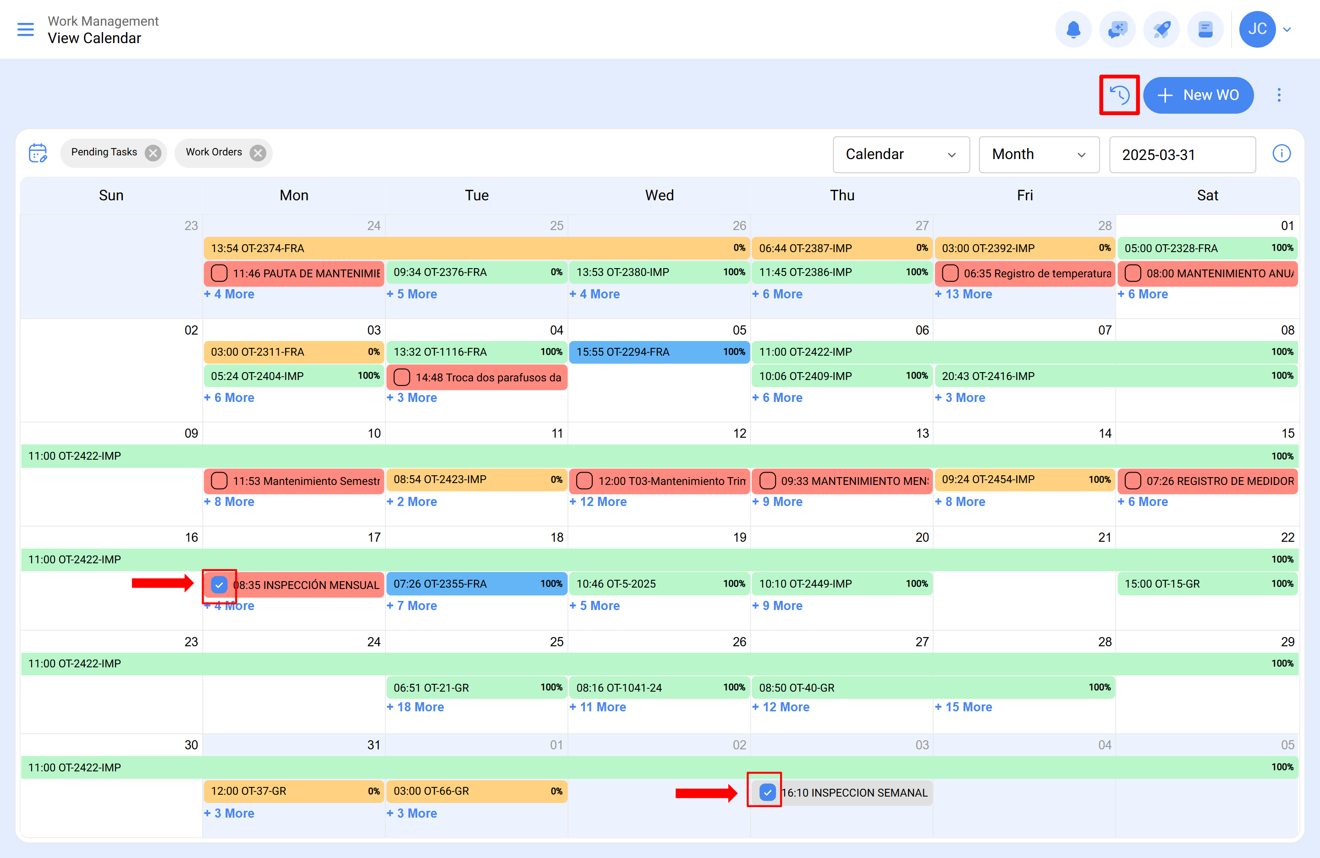
Task: Click the + 13 More link on Friday 28
Action: click(x=963, y=294)
